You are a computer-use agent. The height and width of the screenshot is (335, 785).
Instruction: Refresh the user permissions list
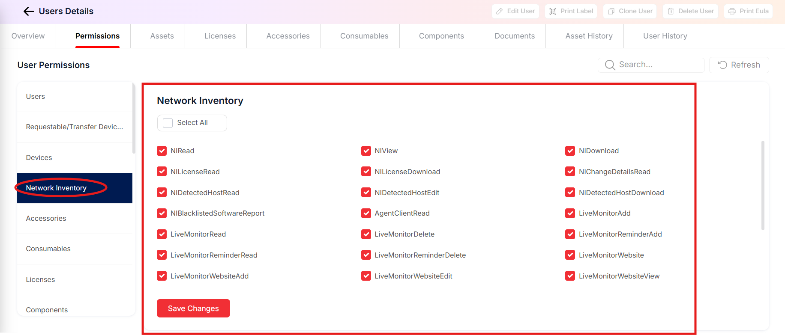[739, 65]
